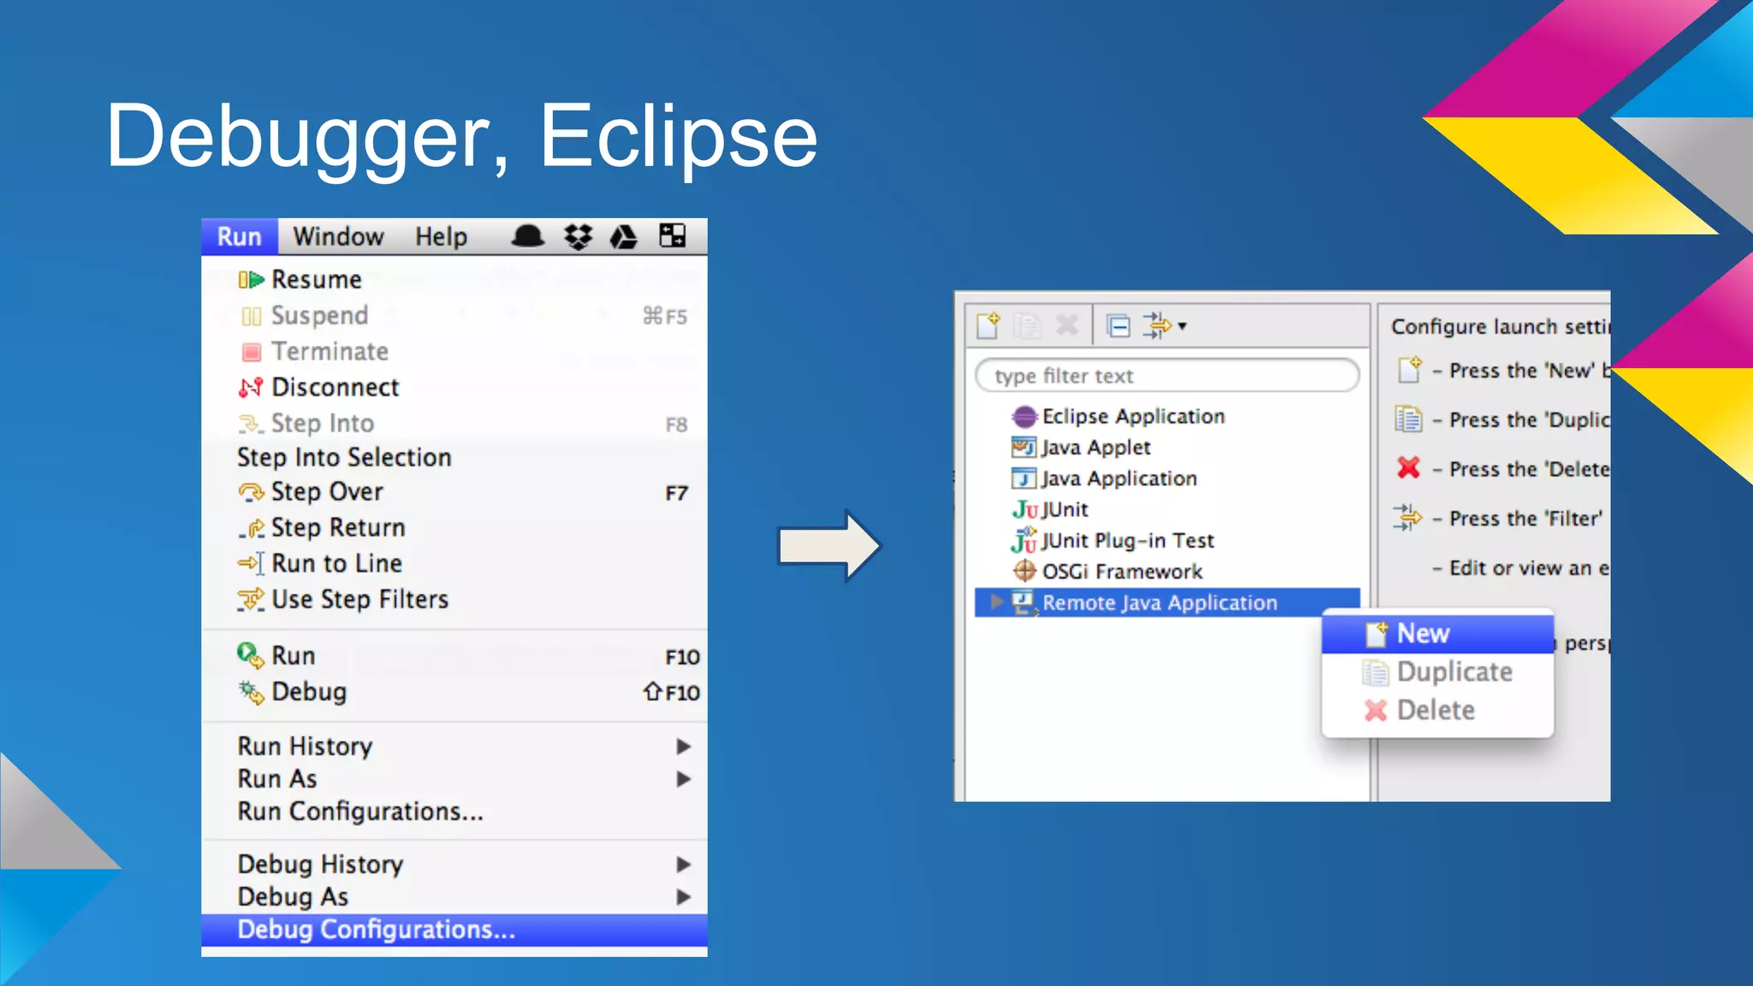
Task: Select Eclipse Application in the list
Action: (1133, 416)
